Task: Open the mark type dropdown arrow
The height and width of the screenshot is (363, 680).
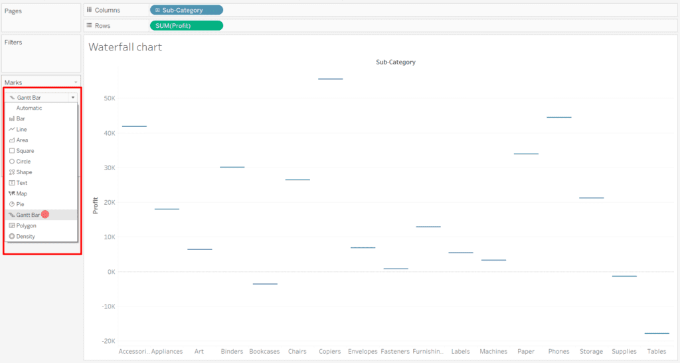Action: point(73,98)
